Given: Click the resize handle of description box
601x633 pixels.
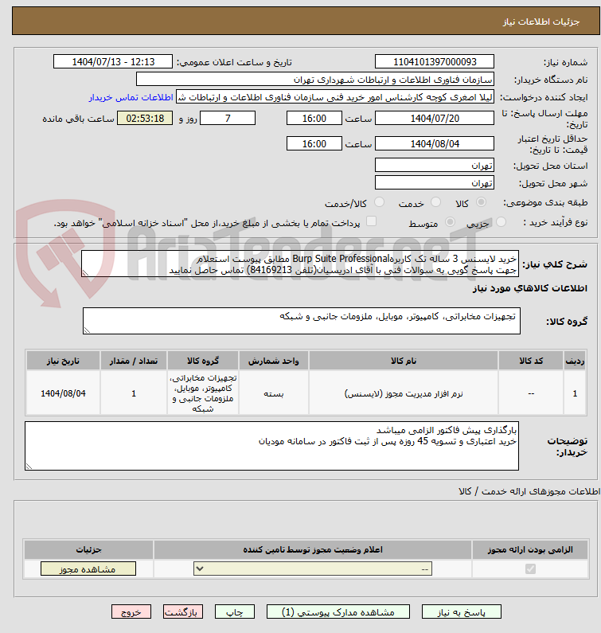Looking at the screenshot, I should pos(85,273).
